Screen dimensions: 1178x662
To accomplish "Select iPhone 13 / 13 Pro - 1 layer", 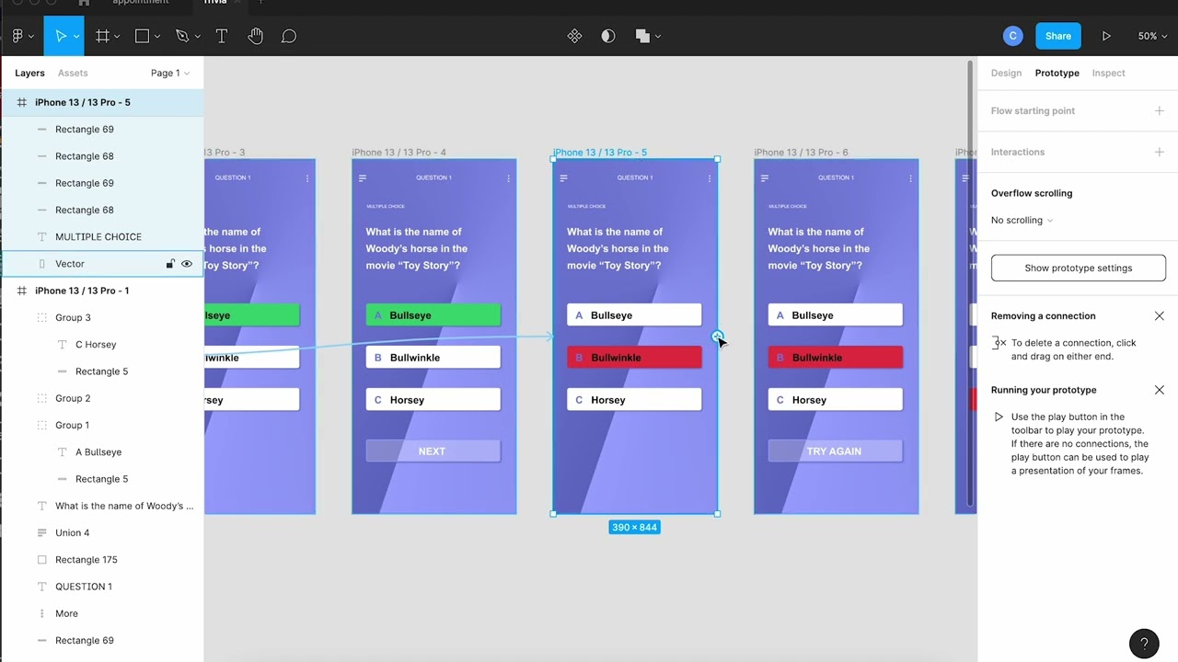I will tap(102, 291).
